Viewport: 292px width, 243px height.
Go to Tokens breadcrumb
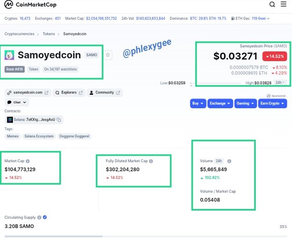pyautogui.click(x=49, y=34)
